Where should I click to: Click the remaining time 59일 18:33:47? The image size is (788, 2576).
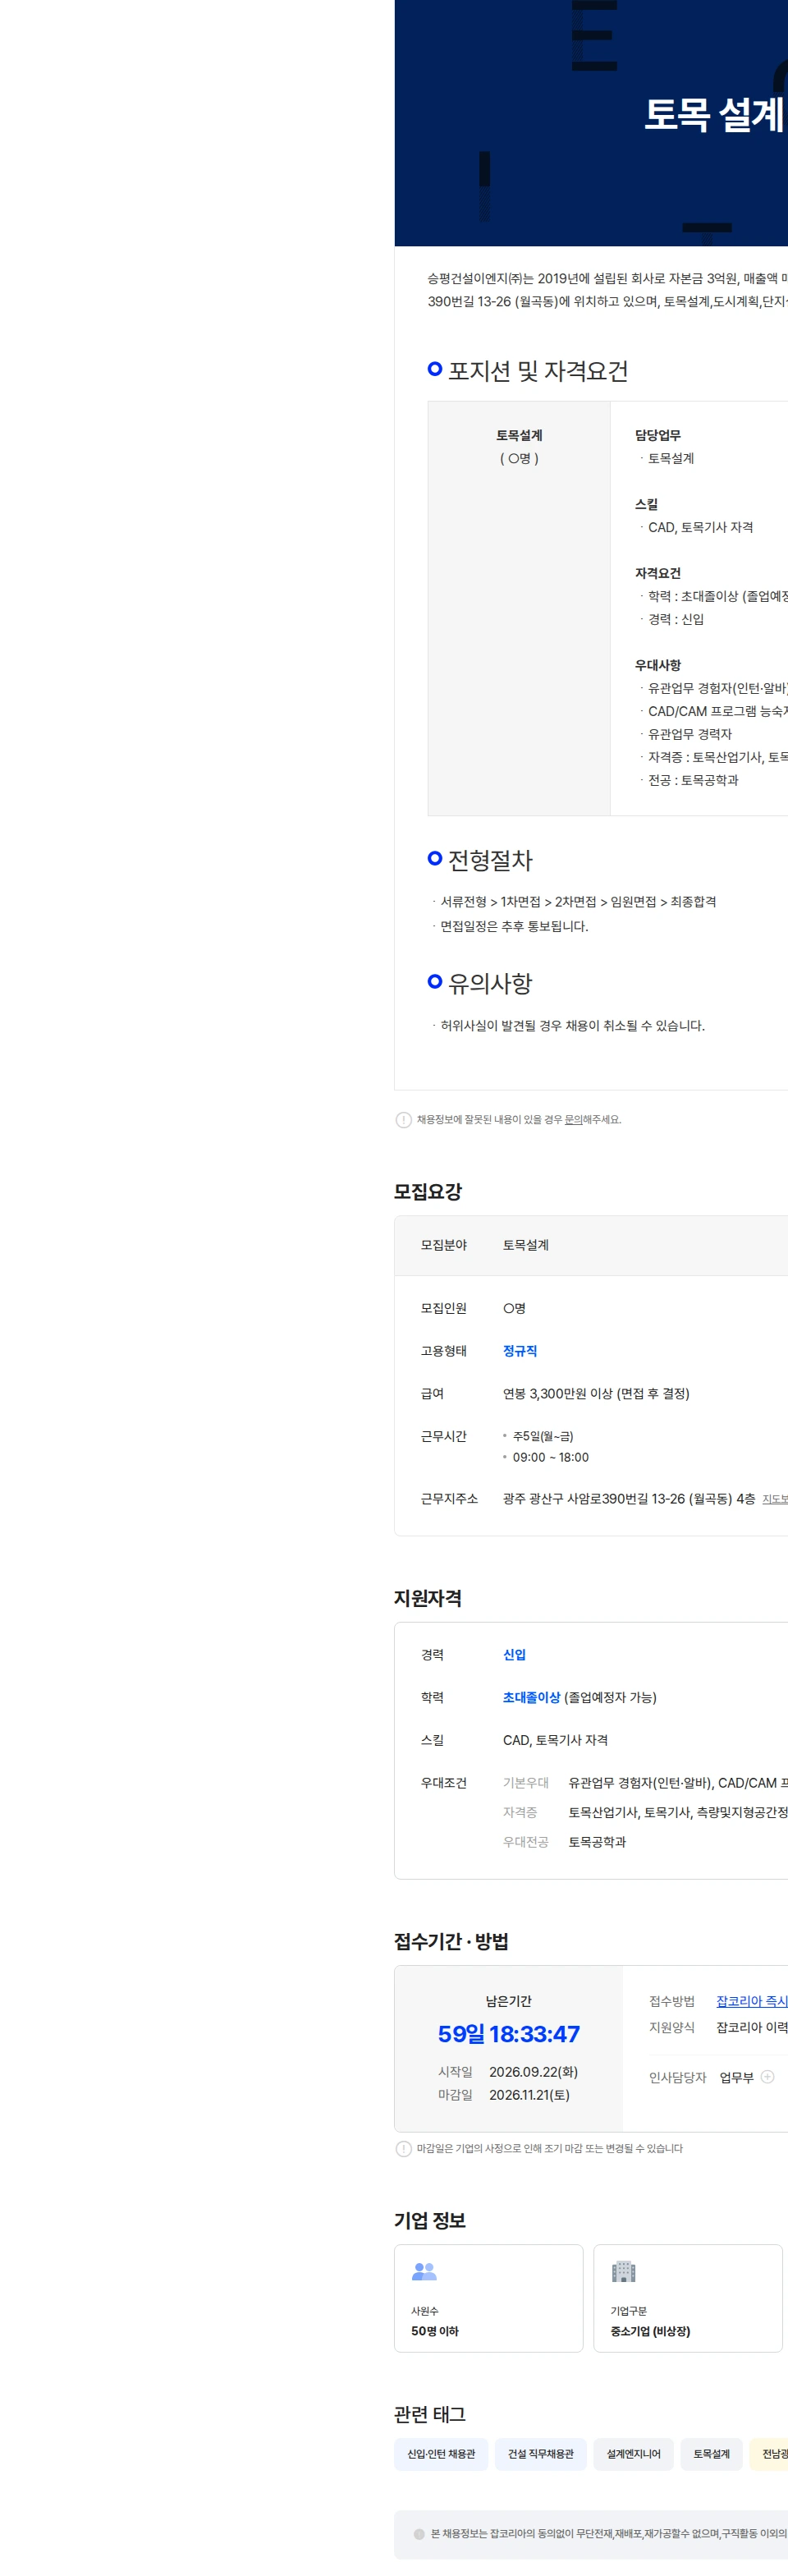508,2033
